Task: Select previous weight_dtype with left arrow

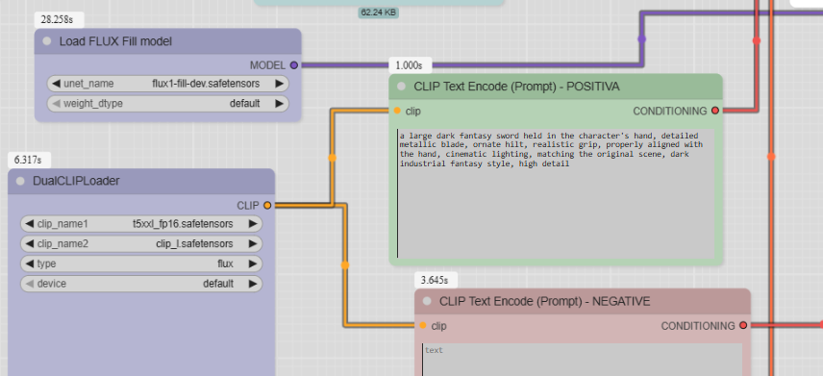Action: tap(56, 104)
